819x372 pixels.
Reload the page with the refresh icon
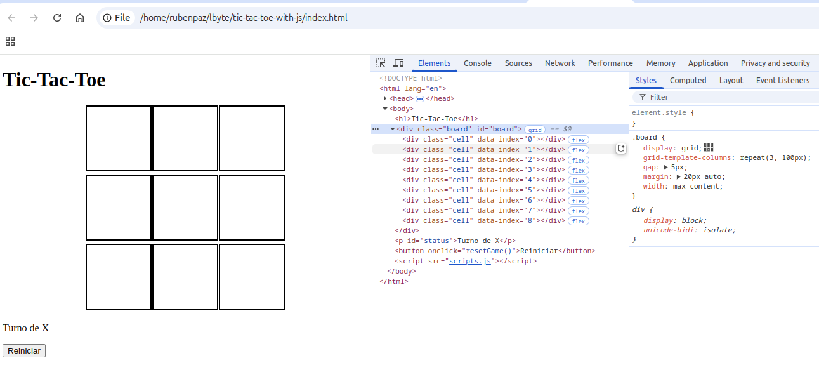coord(57,18)
